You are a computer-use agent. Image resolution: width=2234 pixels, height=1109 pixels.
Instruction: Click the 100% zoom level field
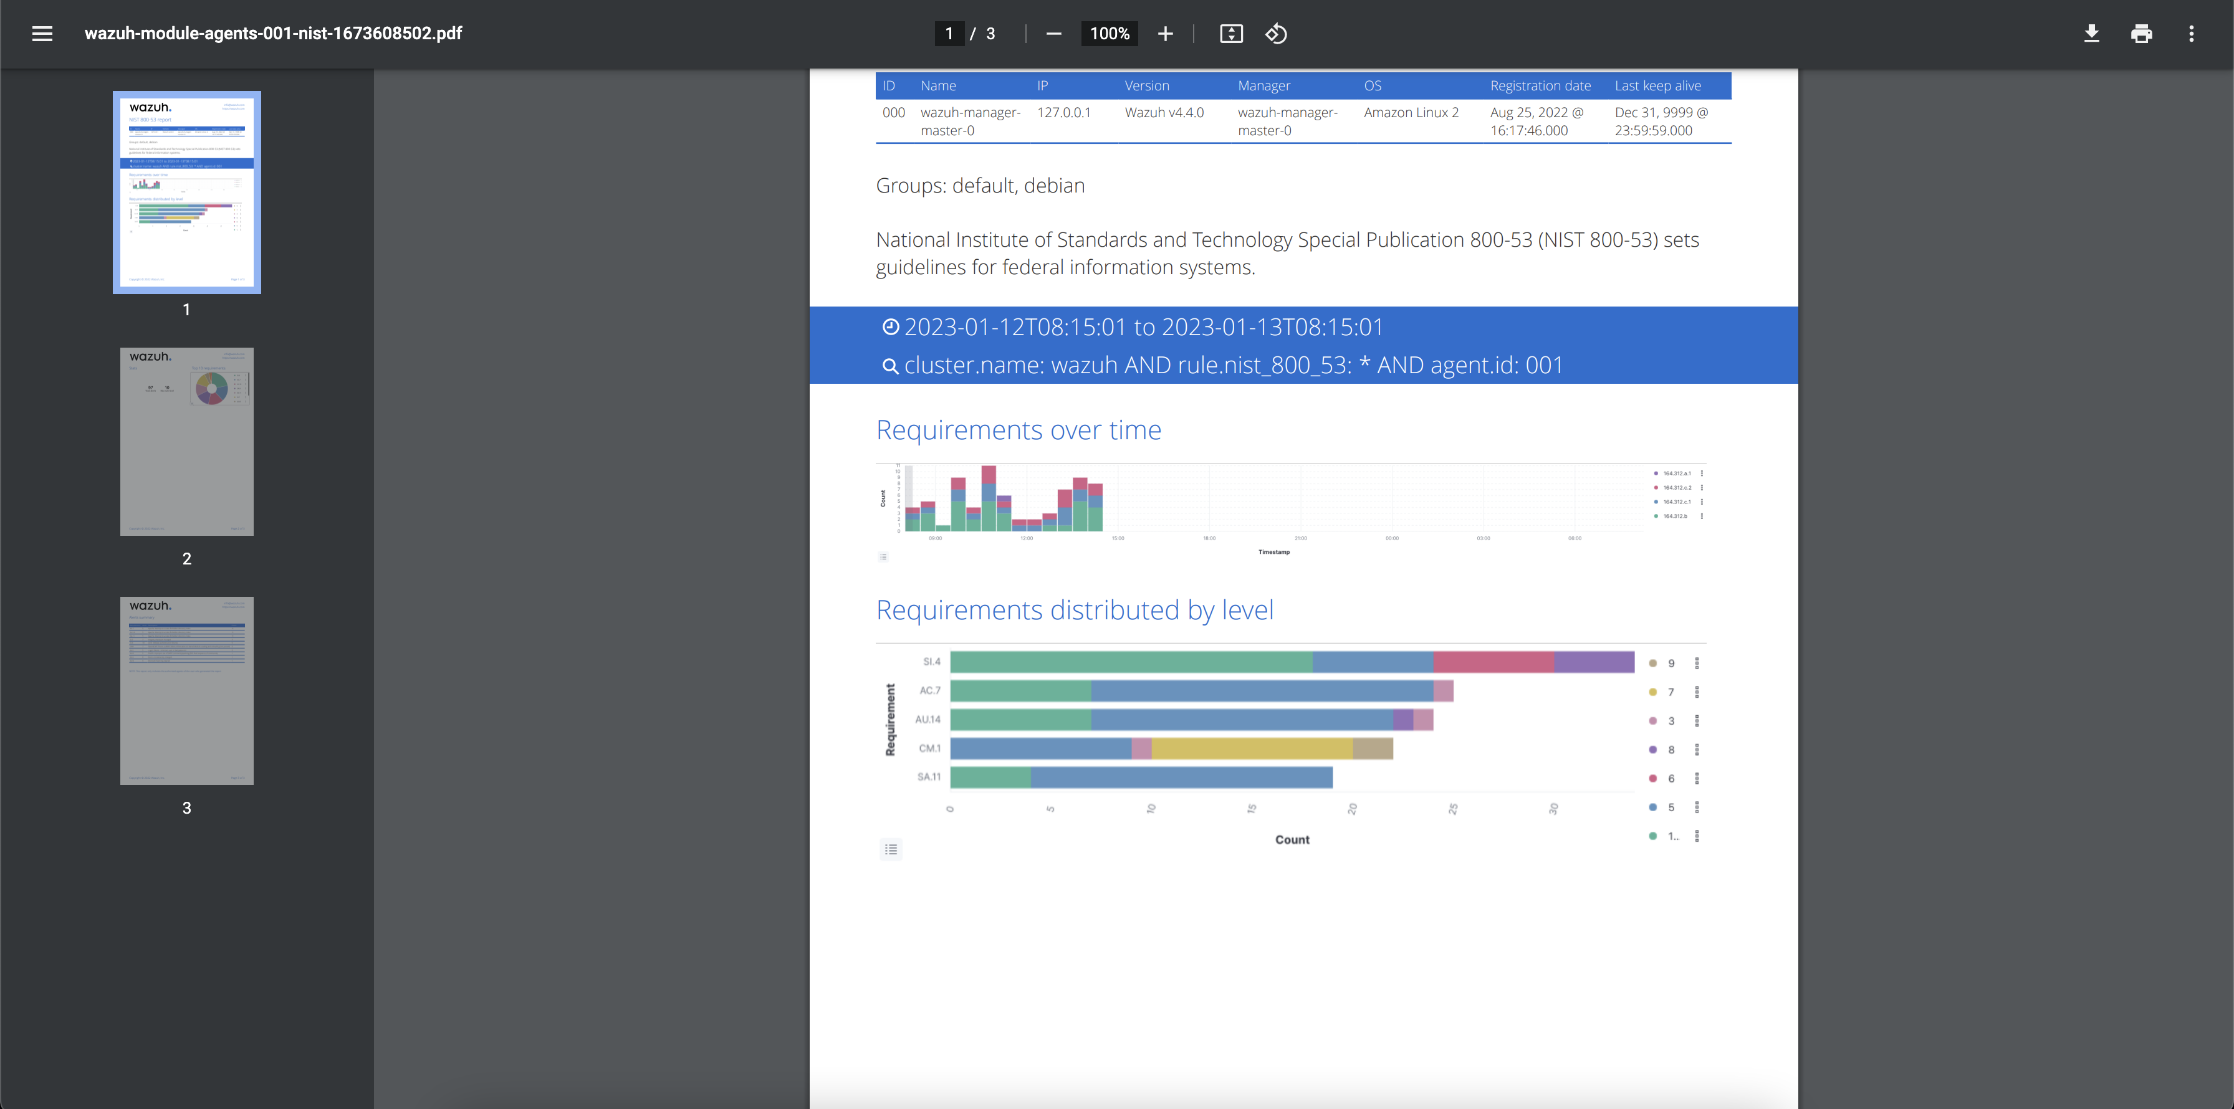point(1109,34)
